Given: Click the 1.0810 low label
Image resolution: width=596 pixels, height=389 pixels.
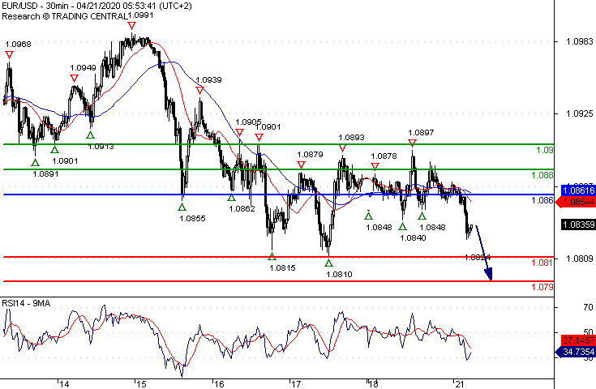Looking at the screenshot, I should [339, 274].
